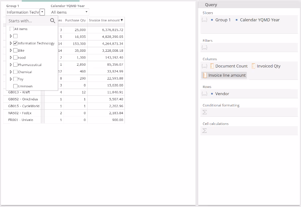Select Invoice line amount in Columns section
This screenshot has height=207, width=301.
tap(227, 75)
